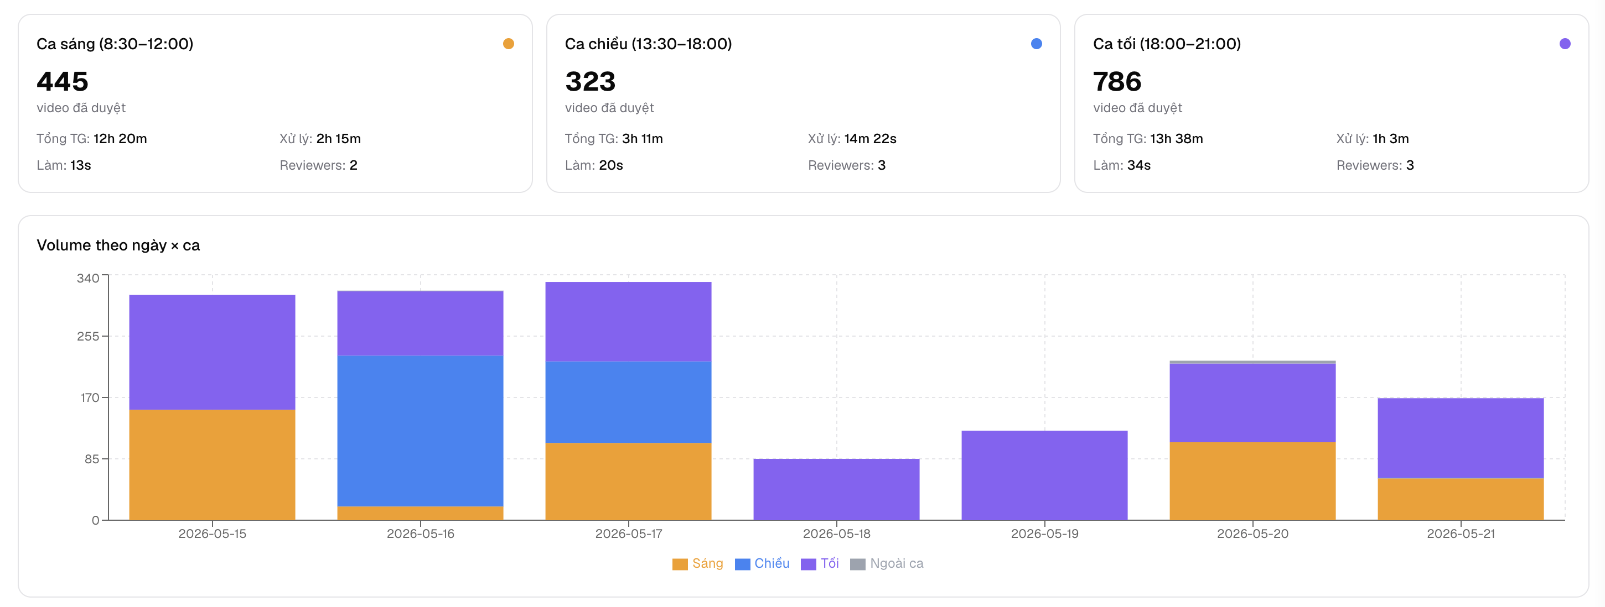
Task: Select the purple Tối segment for 2026-05-17
Action: pos(628,321)
